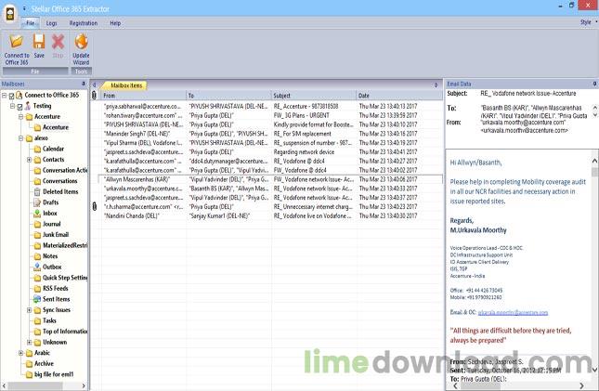Click tab scroll left arrow in mailbox items
This screenshot has width=599, height=391.
coord(95,85)
